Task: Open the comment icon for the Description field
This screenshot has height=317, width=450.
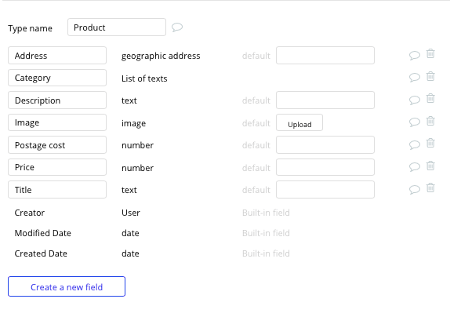Action: pyautogui.click(x=415, y=100)
